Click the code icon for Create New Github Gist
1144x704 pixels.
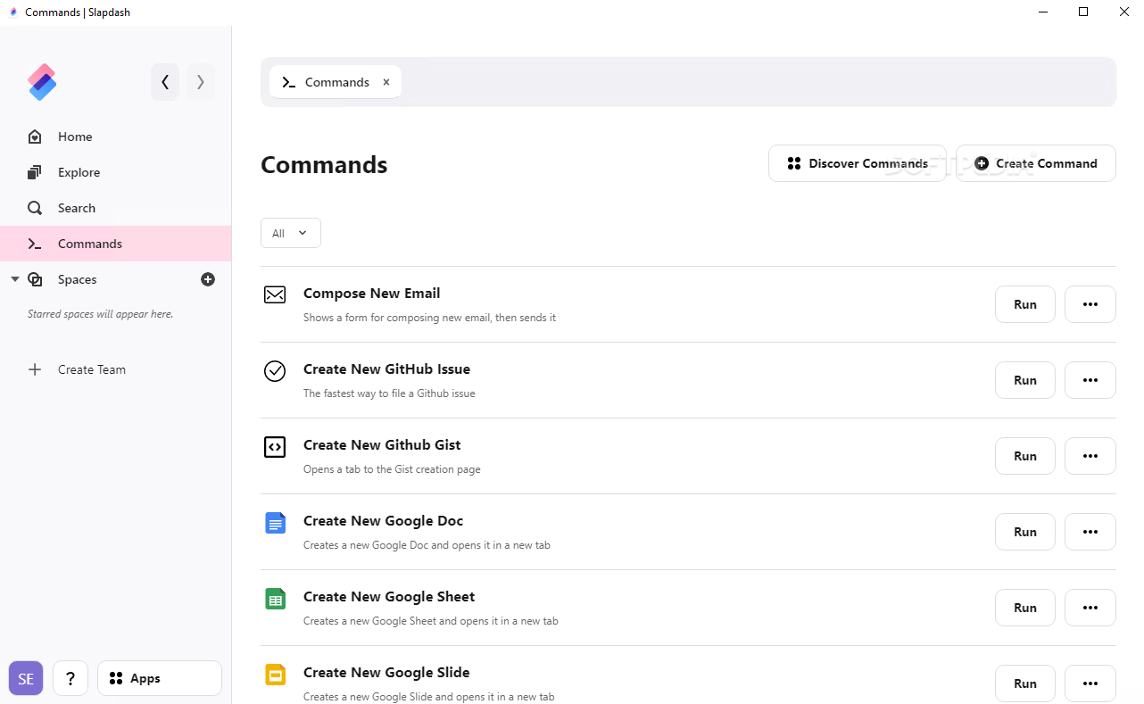point(275,446)
